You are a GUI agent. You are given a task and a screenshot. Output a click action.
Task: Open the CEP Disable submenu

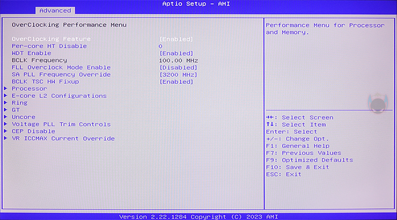(x=33, y=131)
